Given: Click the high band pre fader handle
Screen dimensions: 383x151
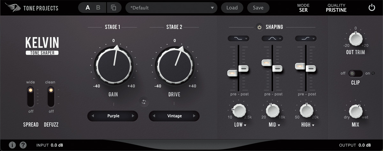Looking at the screenshot, I should pos(300,66).
